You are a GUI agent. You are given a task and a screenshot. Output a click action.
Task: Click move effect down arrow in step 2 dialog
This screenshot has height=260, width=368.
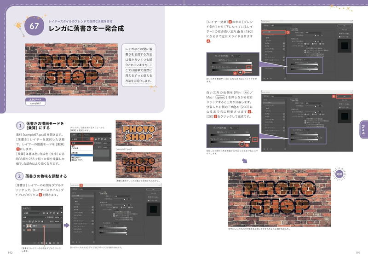(80, 242)
